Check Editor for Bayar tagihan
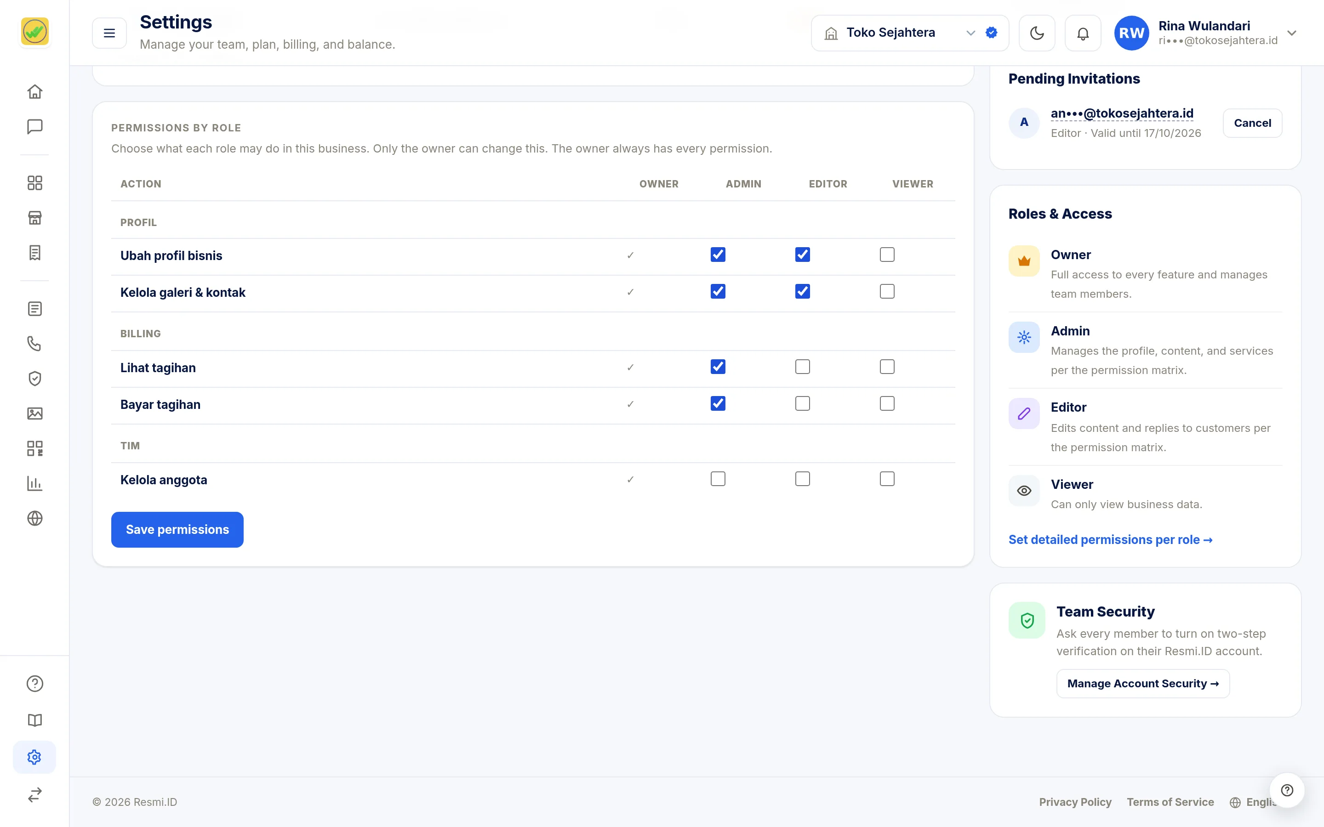Screen dimensions: 1324x827 point(803,403)
